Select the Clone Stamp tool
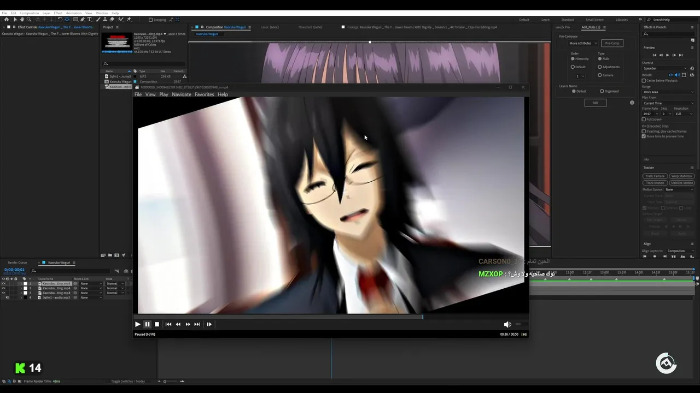Screen dimensions: 700x393 [x=105, y=19]
